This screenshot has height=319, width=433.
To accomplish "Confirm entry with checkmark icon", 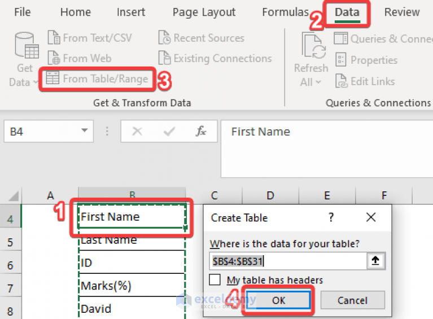I will pos(169,132).
